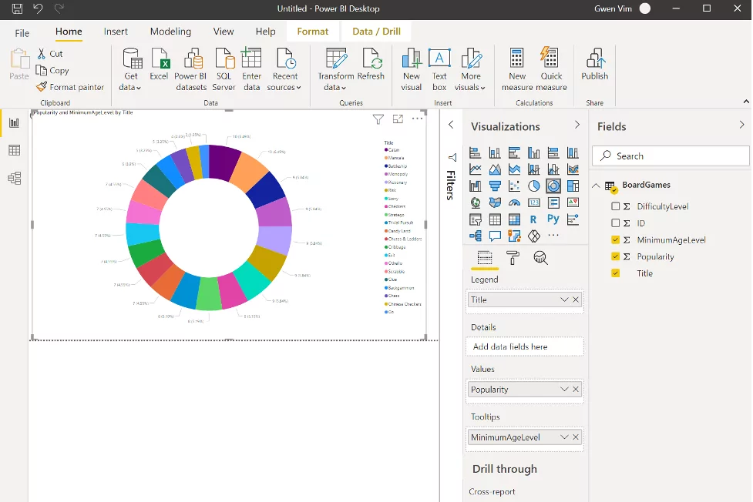Select the donut chart visualization icon

click(553, 186)
